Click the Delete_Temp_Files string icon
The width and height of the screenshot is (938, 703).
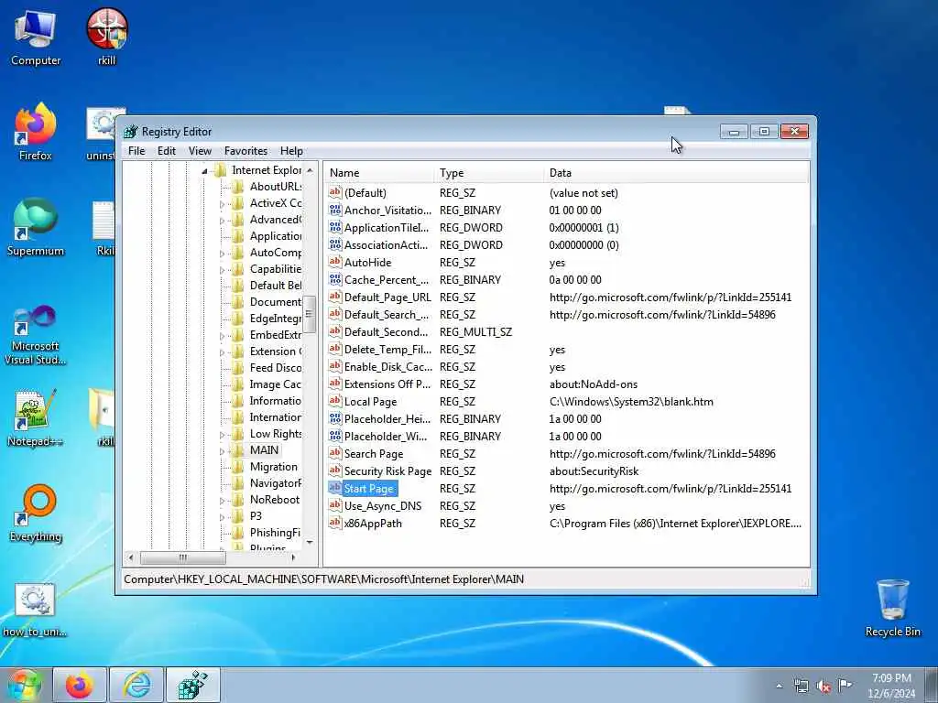point(335,349)
